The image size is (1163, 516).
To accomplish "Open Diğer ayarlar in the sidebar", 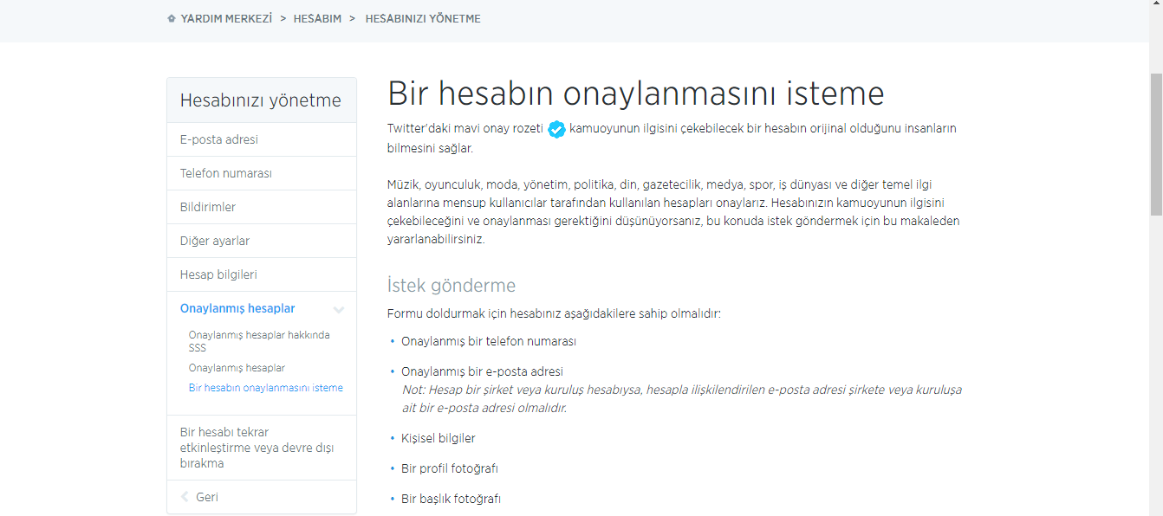I will (261, 241).
